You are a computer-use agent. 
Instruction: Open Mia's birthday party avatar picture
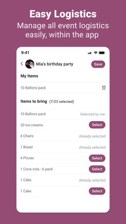click(x=30, y=64)
